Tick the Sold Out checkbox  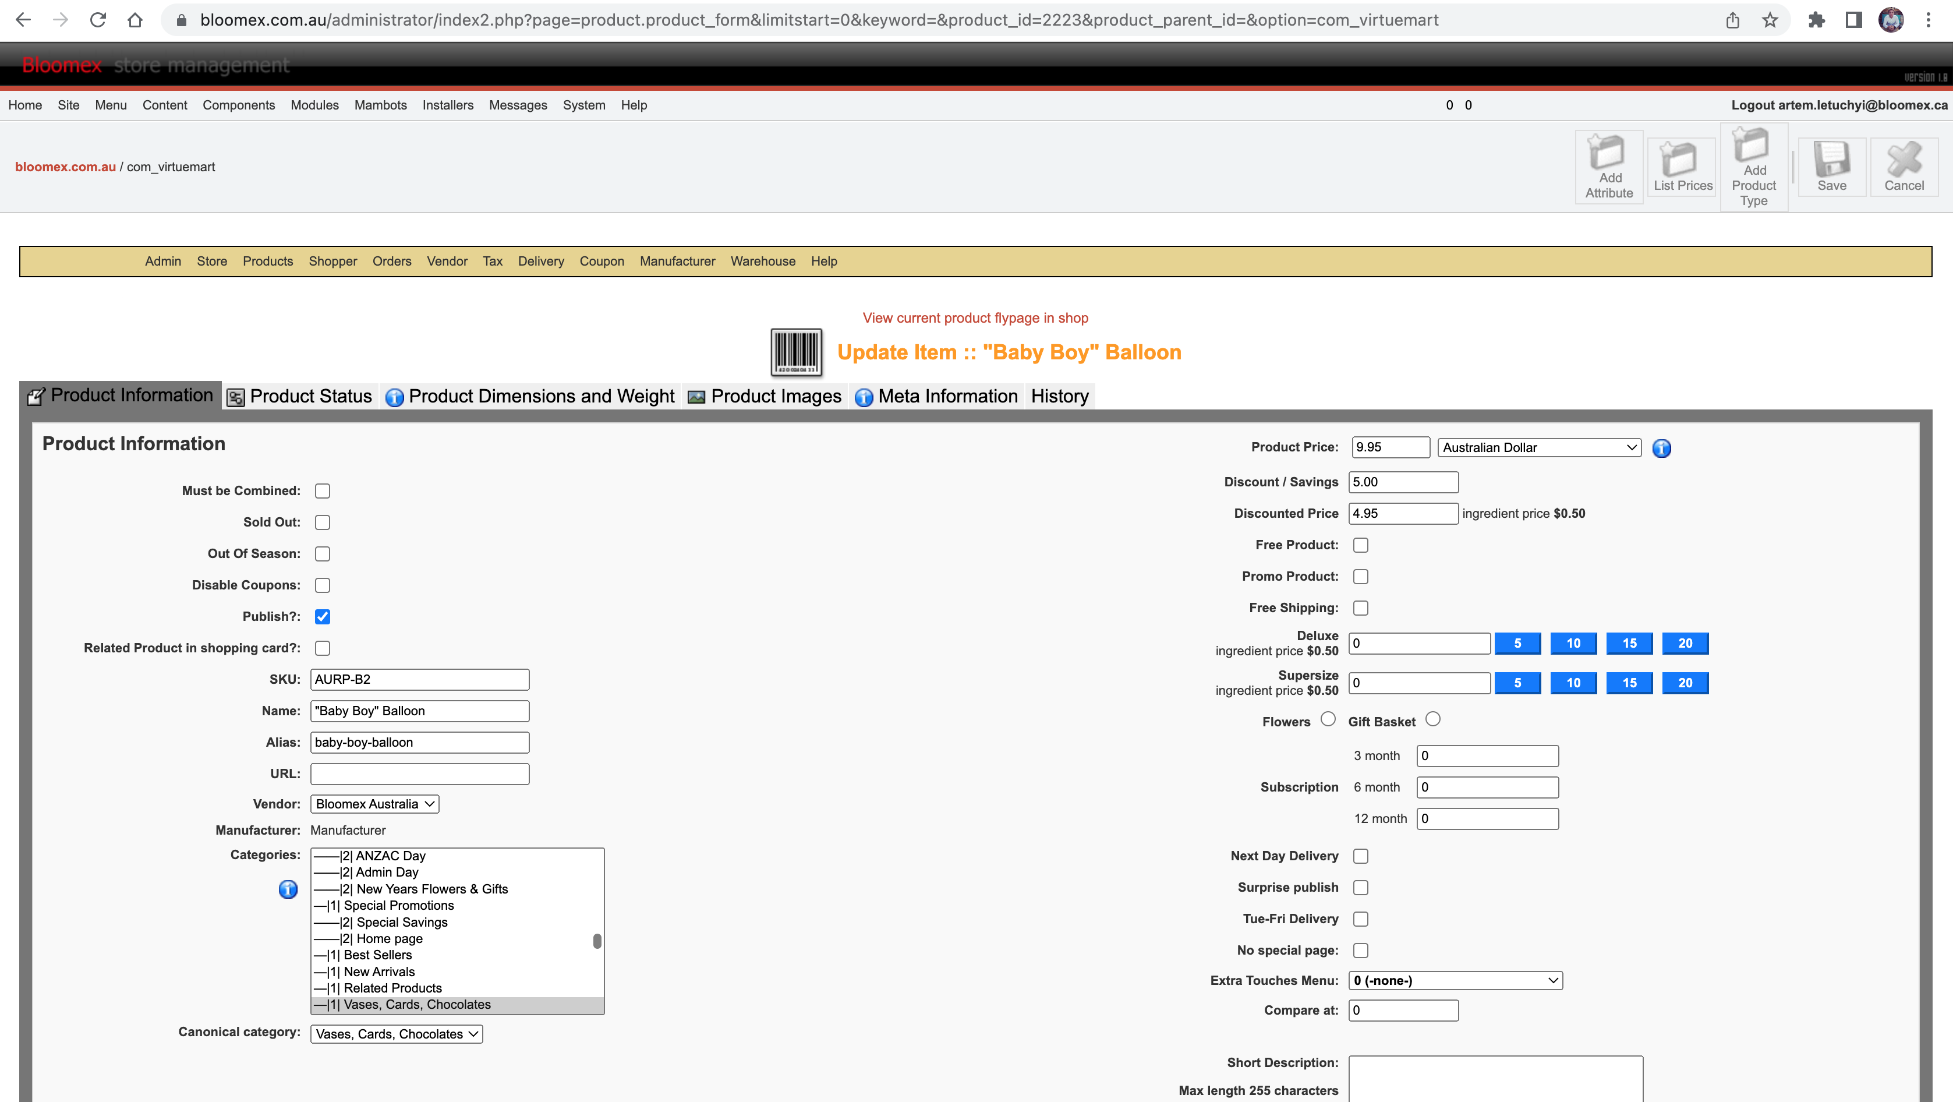[x=322, y=522]
